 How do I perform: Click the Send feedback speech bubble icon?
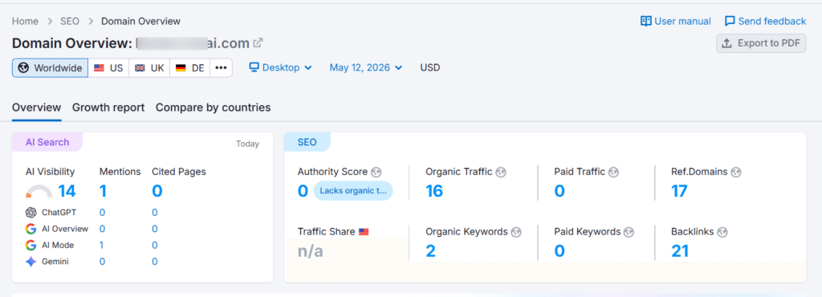point(730,21)
